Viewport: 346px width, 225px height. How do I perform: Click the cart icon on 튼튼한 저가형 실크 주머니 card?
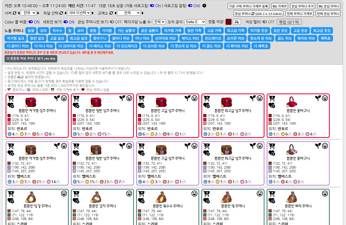(x=11, y=98)
